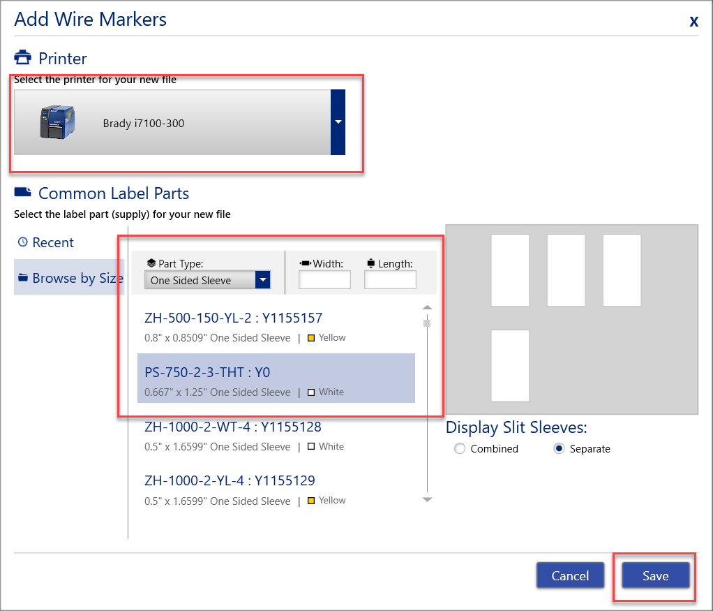Click the Length dimension icon
713x611 pixels.
[370, 263]
